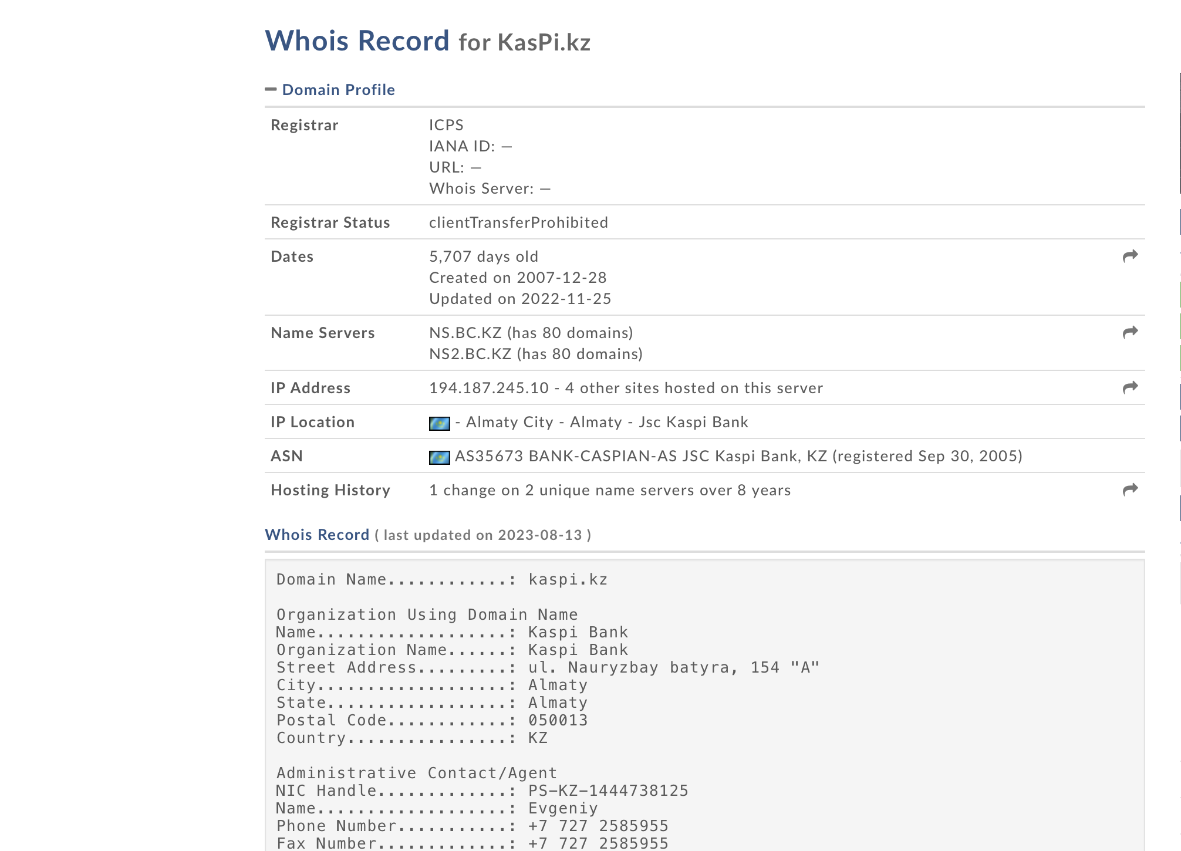Screen dimensions: 1181x851
Task: Click the Registrar Status row label
Action: point(330,222)
